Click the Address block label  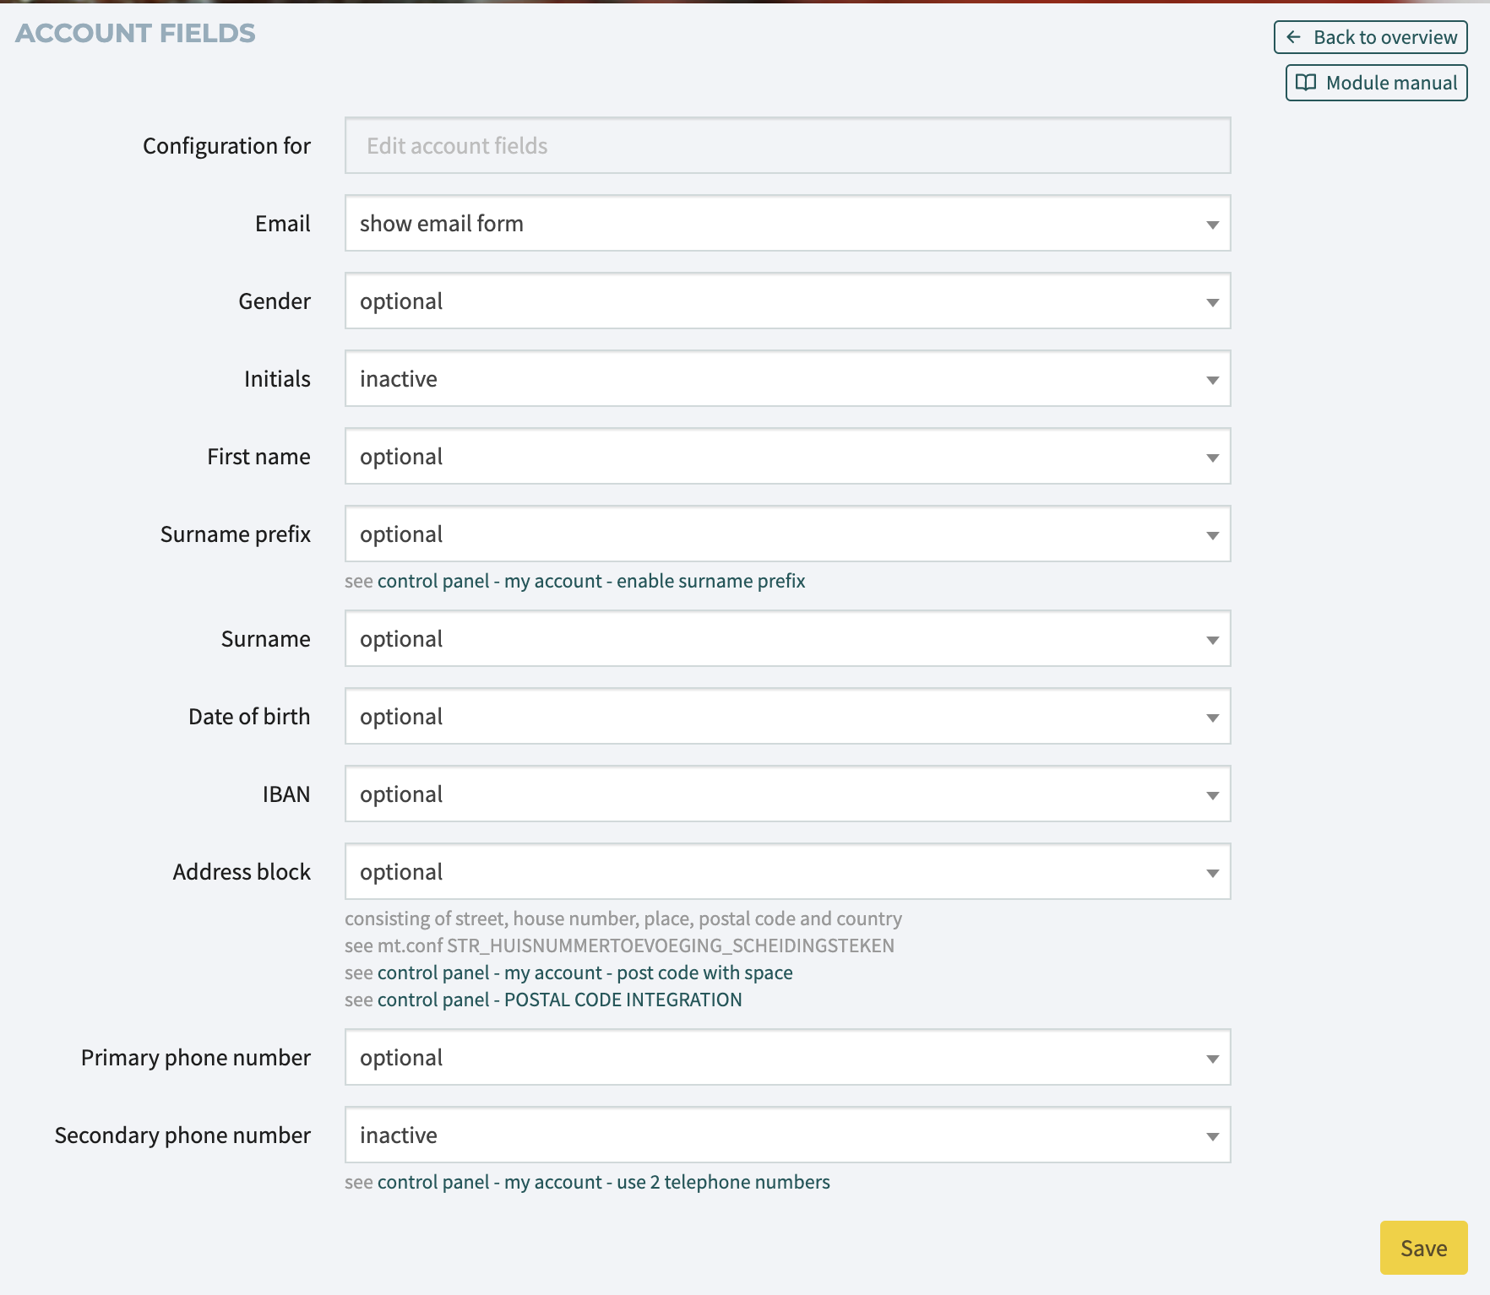point(242,872)
